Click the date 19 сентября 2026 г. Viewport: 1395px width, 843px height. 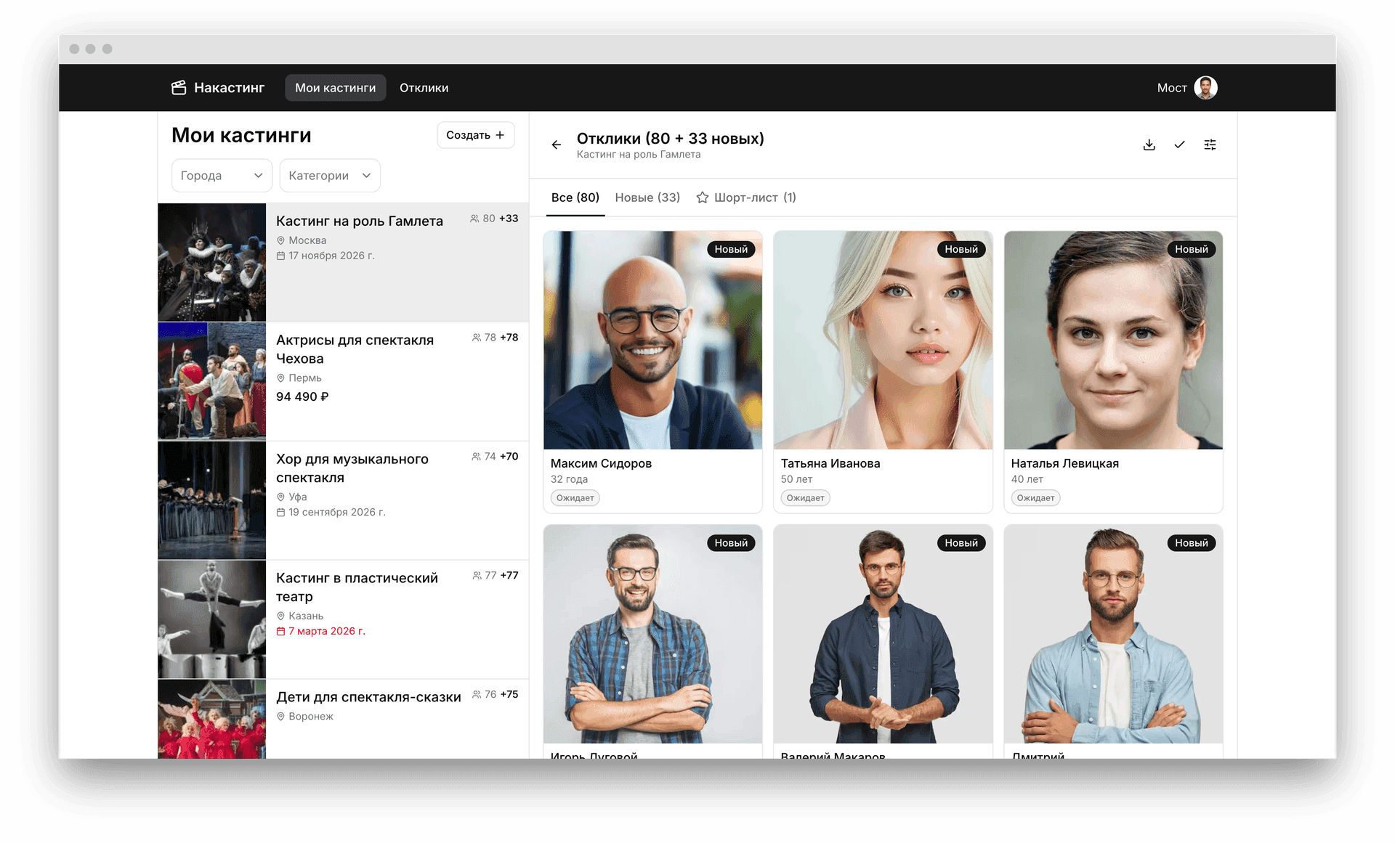pos(337,513)
